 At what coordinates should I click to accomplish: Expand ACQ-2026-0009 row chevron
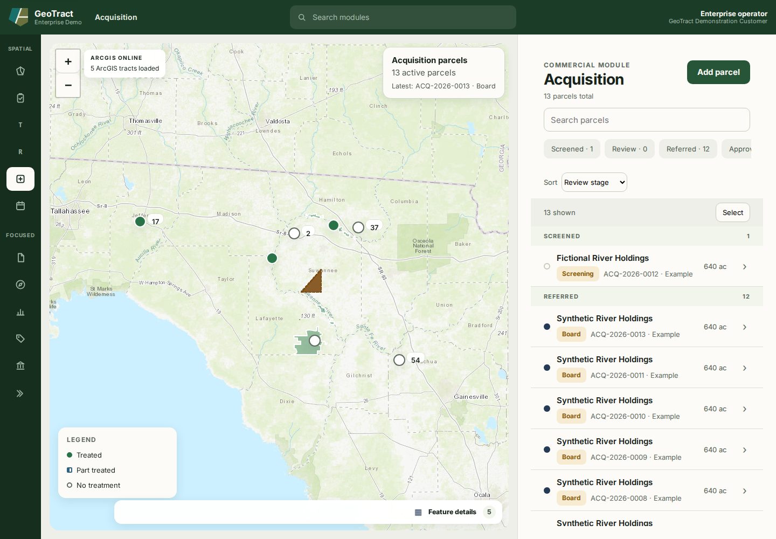pyautogui.click(x=745, y=450)
